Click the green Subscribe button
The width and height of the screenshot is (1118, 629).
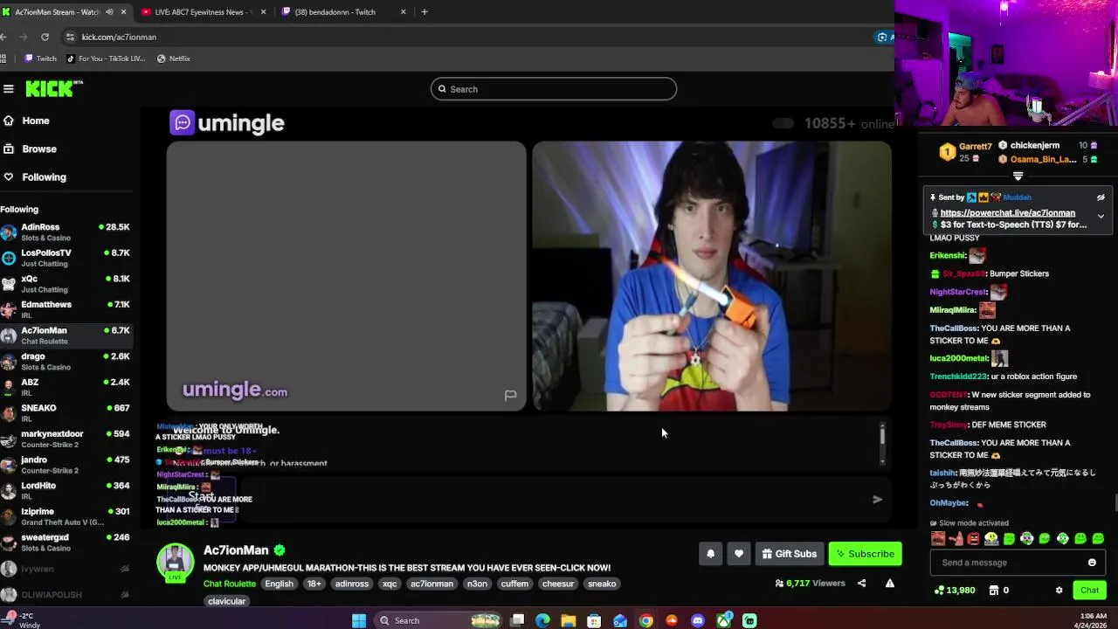tap(865, 553)
